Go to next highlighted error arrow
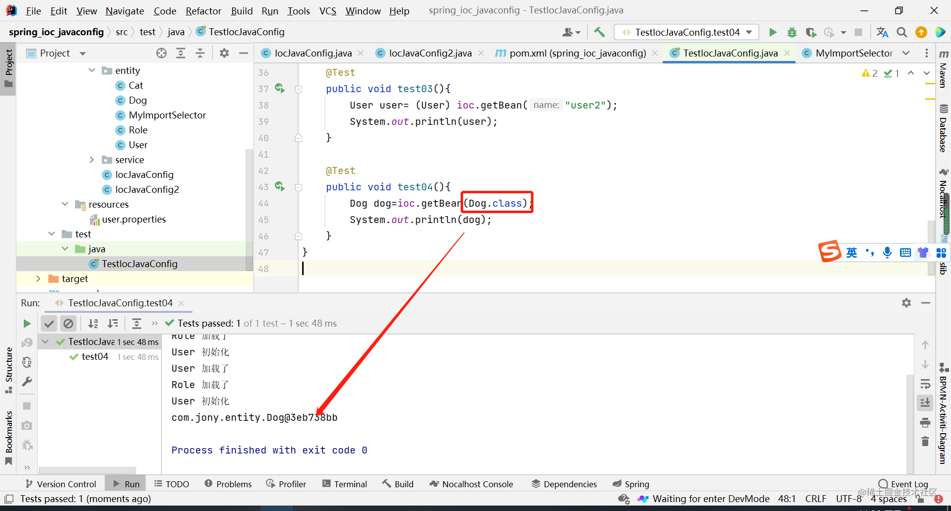The image size is (951, 511). [x=927, y=73]
